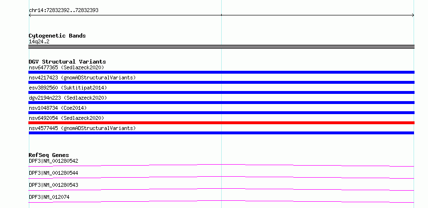Click the blue bar under esv3892560
The height and width of the screenshot is (208, 428).
pos(221,92)
